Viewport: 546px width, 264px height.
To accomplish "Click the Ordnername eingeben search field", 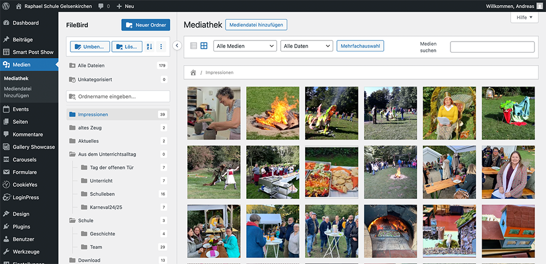I will coord(118,96).
